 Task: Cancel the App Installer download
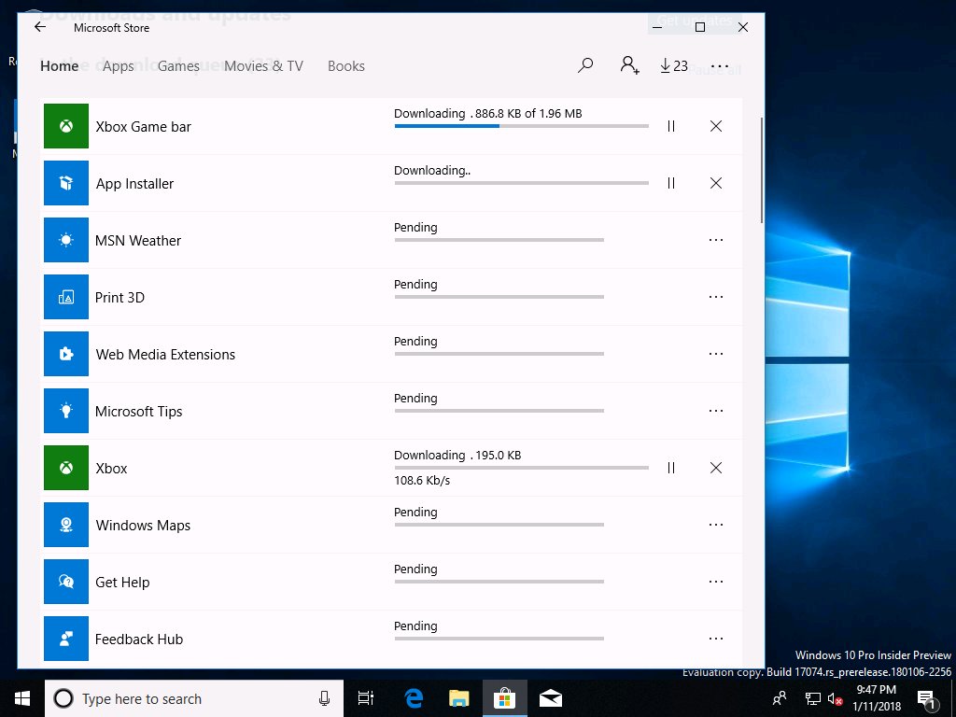pos(716,183)
